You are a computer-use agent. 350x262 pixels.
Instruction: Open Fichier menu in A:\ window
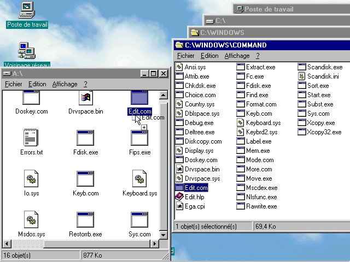(x=13, y=84)
